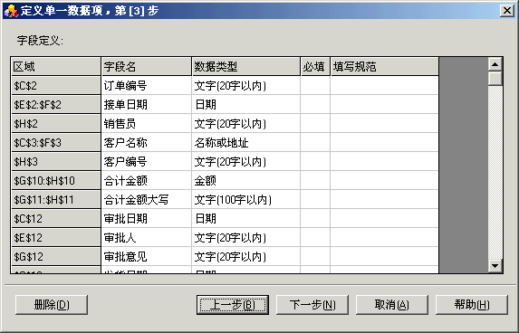The image size is (519, 333).
Task: Click the scrollbar up arrow
Action: tap(495, 64)
